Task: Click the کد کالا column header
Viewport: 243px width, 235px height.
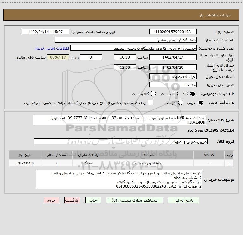Action: click(209, 155)
